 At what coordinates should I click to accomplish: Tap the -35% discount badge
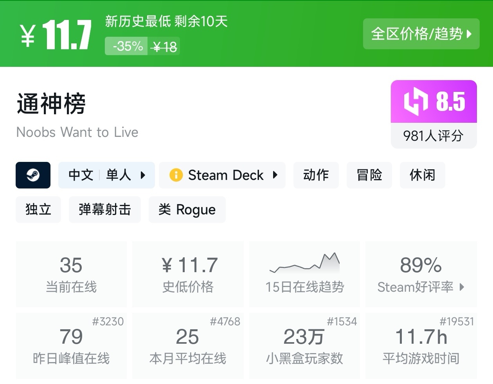pos(126,46)
